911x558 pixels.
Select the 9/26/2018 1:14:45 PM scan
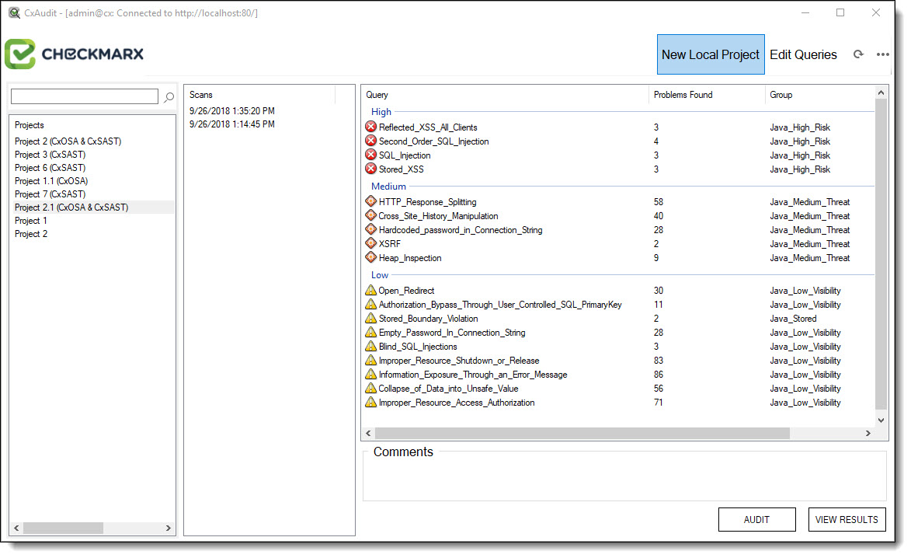pyautogui.click(x=231, y=124)
